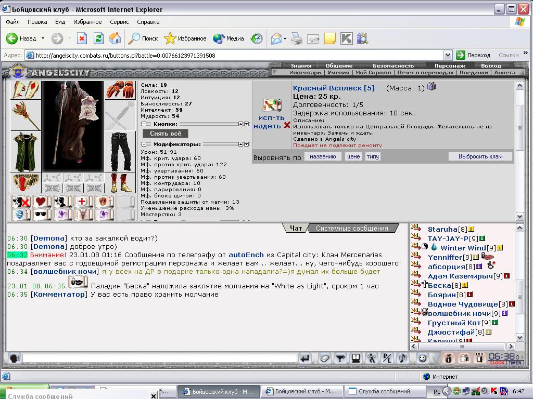Open the Поединки game menu item
The image size is (533, 399).
[474, 72]
